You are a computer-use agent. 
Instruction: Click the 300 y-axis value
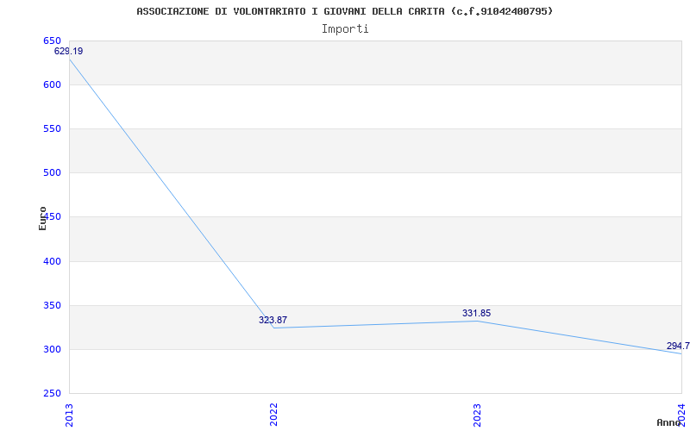[52, 349]
